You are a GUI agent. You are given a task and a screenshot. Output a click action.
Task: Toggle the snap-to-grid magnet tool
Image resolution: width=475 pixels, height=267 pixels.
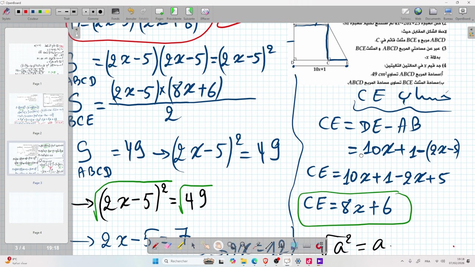coord(320,245)
